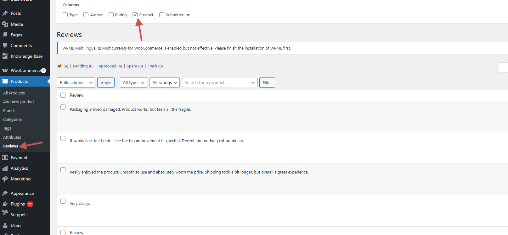Image resolution: width=508 pixels, height=235 pixels.
Task: Select the 'Very classy.' review checkbox
Action: click(63, 201)
